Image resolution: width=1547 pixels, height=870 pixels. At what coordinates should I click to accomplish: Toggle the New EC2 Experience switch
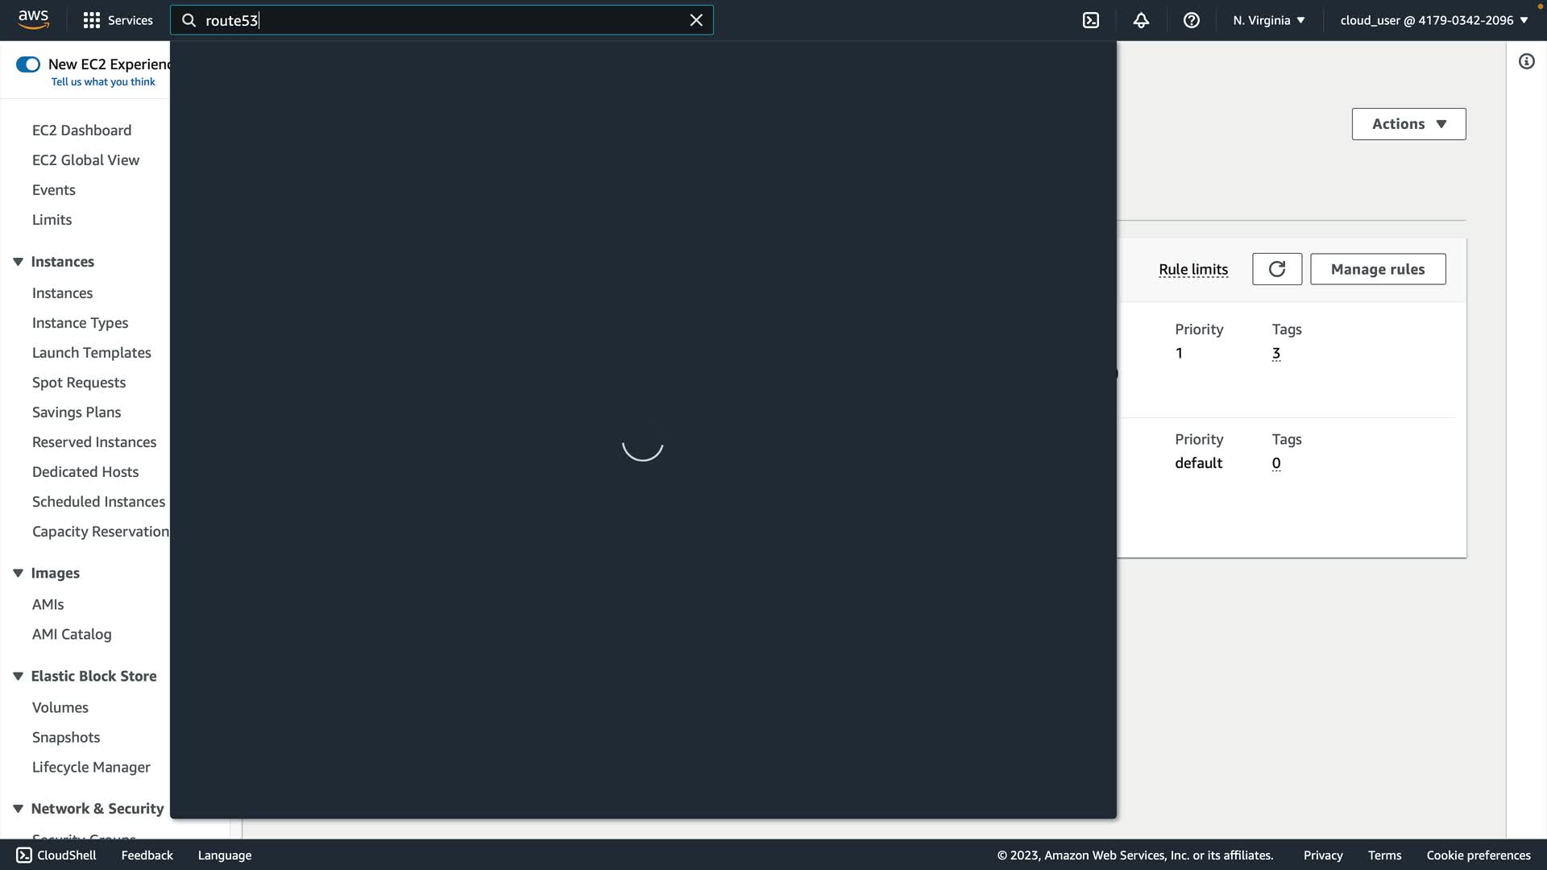pos(28,64)
